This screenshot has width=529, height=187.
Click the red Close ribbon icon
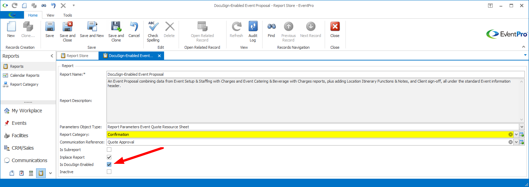click(x=335, y=30)
